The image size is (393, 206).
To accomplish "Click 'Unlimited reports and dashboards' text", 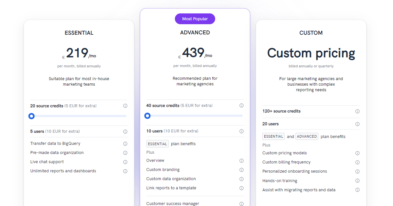I will click(63, 171).
